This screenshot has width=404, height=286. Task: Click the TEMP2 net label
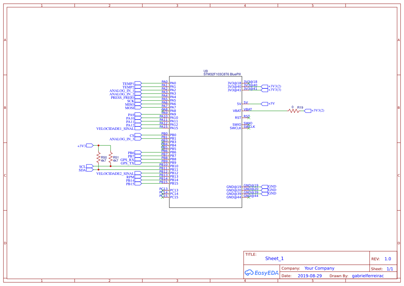point(128,87)
